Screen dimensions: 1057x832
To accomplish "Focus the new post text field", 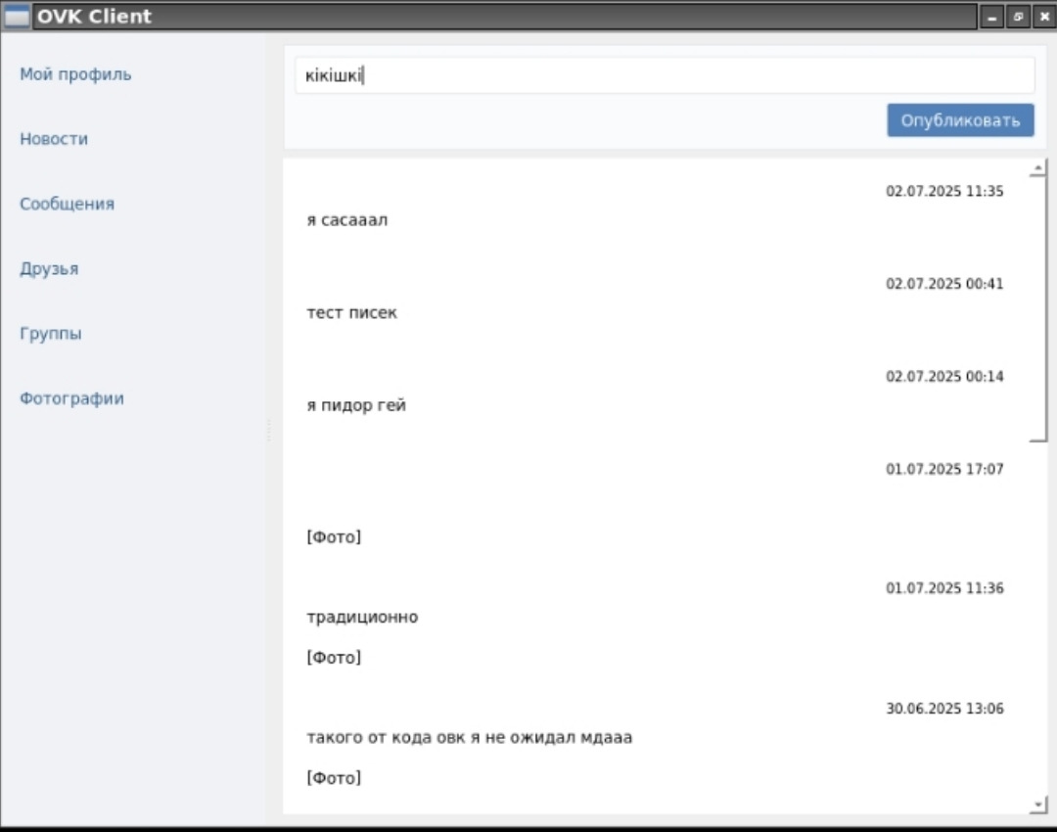I will [664, 75].
